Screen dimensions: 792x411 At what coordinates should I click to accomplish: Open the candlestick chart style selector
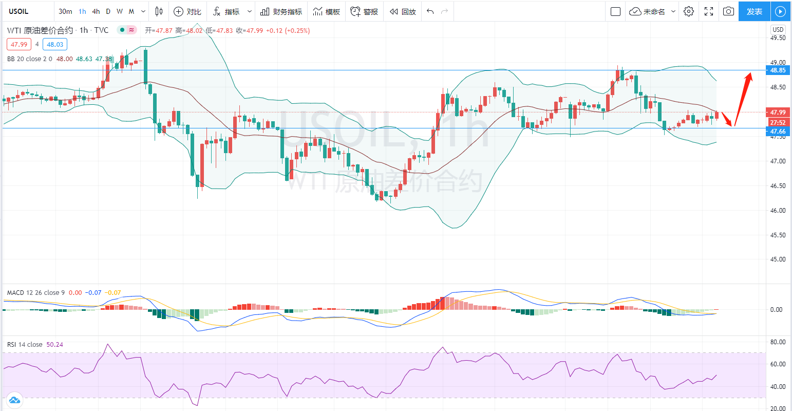(159, 11)
